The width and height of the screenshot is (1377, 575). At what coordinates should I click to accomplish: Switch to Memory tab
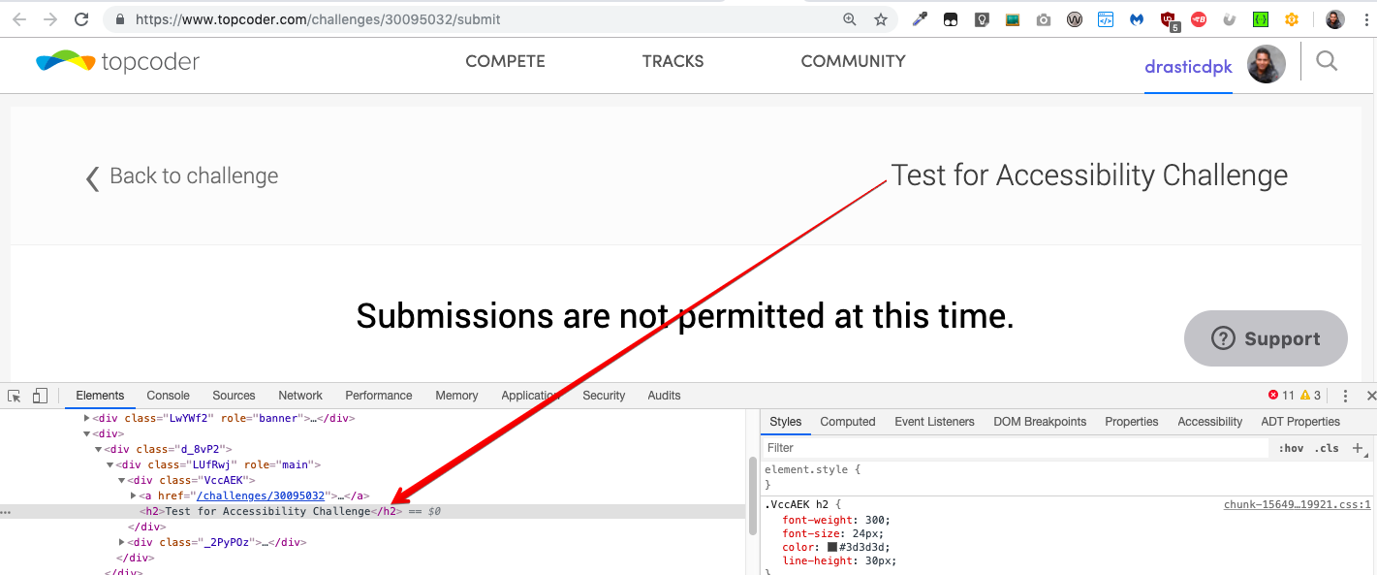pos(456,396)
